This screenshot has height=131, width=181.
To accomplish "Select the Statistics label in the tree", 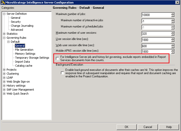I will pos(12,34).
